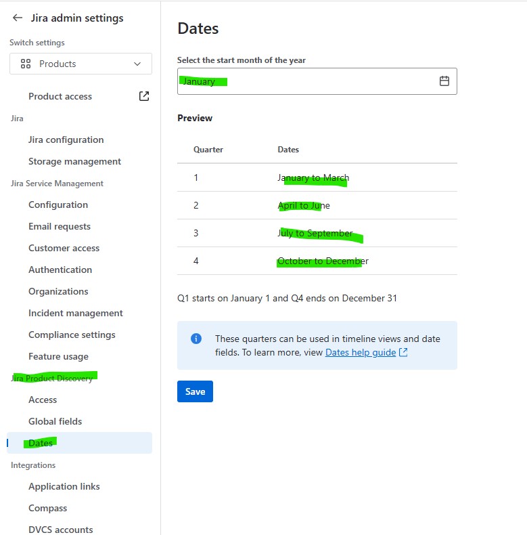Open Service Management Configuration

58,205
